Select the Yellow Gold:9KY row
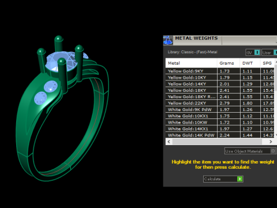The image size is (277, 208). (x=220, y=71)
